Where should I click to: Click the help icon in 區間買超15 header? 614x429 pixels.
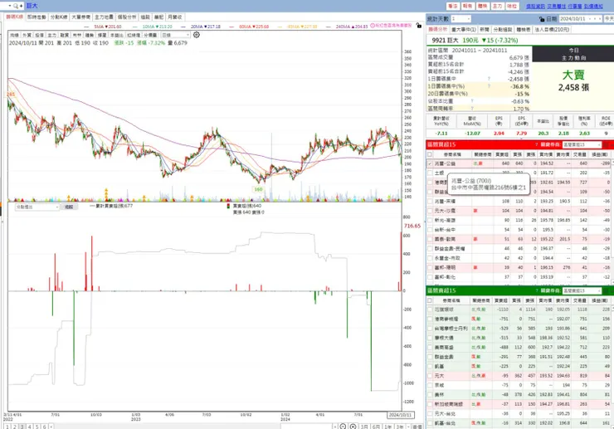(536, 144)
